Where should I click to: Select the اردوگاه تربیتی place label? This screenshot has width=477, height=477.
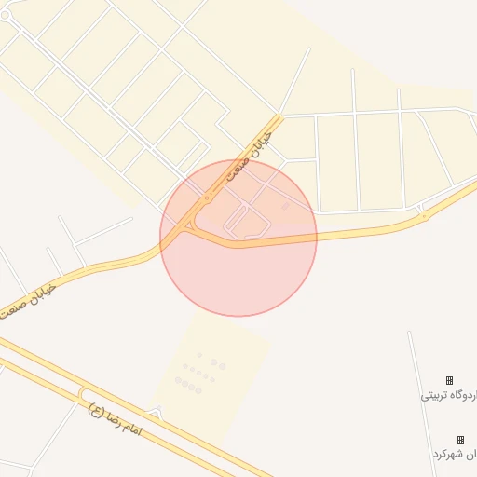coord(449,395)
